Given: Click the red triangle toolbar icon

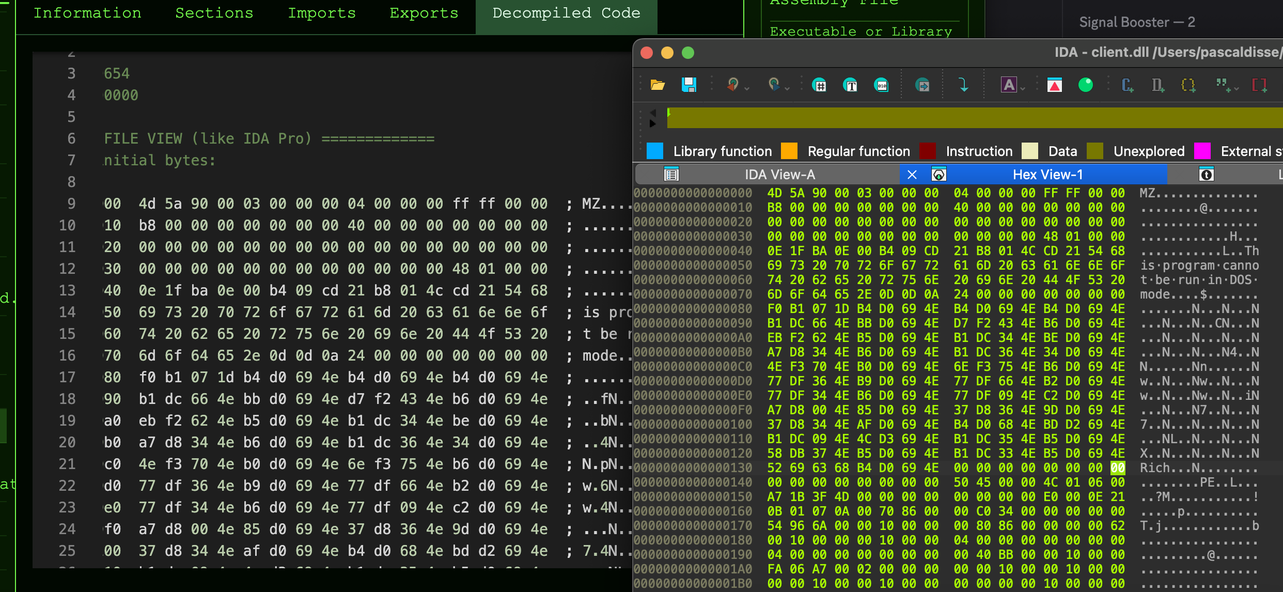Looking at the screenshot, I should pos(1054,85).
